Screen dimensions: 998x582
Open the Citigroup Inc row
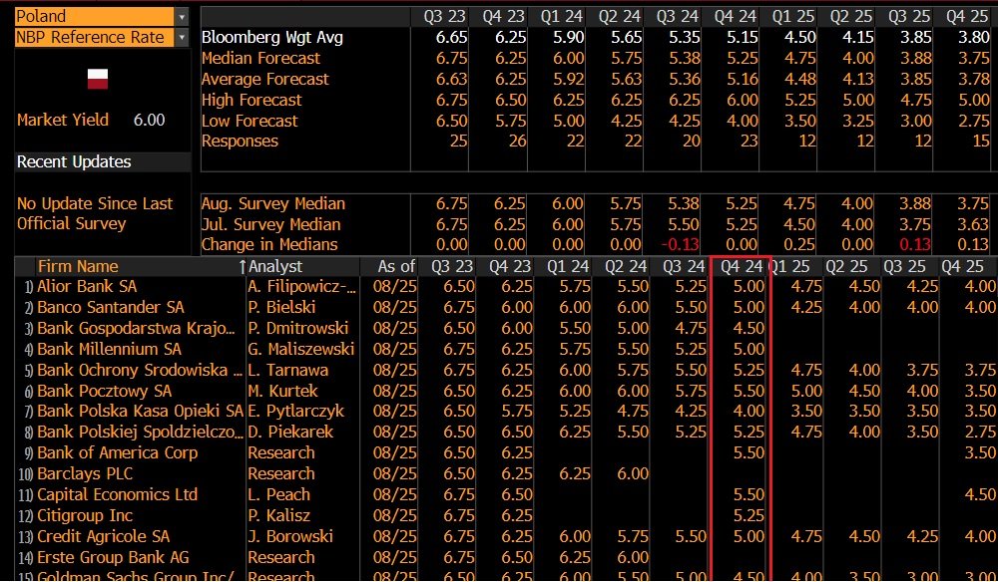coord(85,516)
